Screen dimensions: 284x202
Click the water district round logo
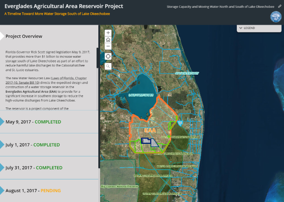pos(275,16)
